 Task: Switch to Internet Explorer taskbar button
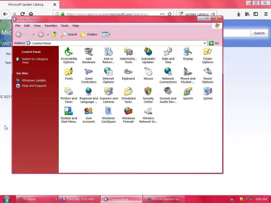164,199
